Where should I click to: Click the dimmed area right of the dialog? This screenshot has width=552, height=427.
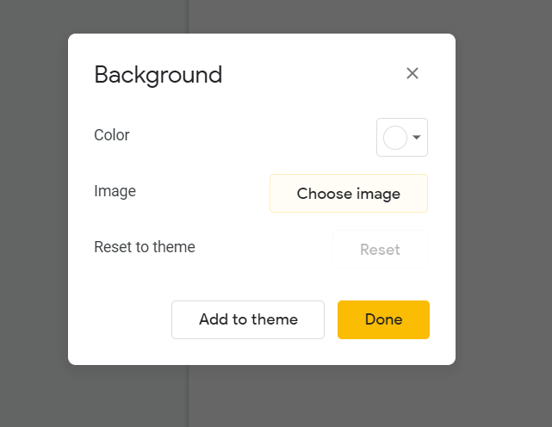point(504,211)
